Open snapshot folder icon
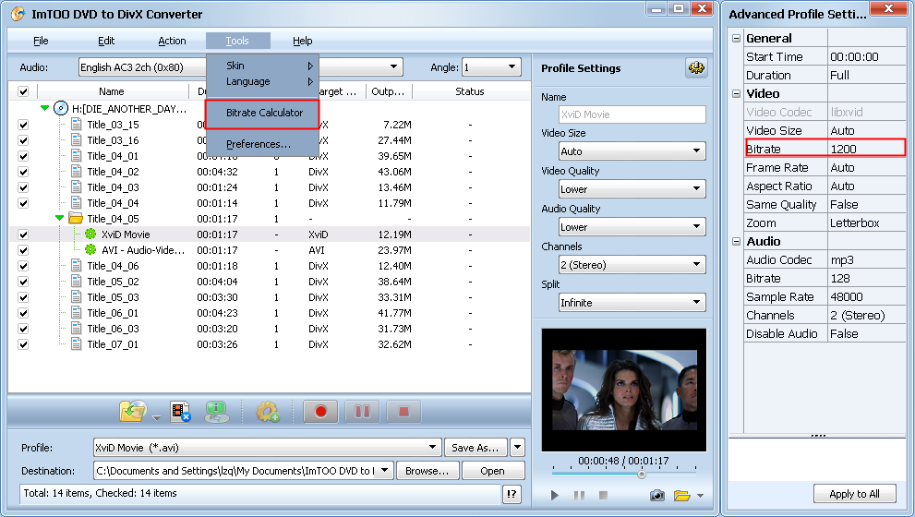 [681, 496]
